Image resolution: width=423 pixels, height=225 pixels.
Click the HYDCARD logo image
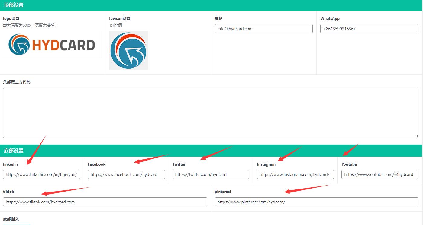[x=52, y=44]
